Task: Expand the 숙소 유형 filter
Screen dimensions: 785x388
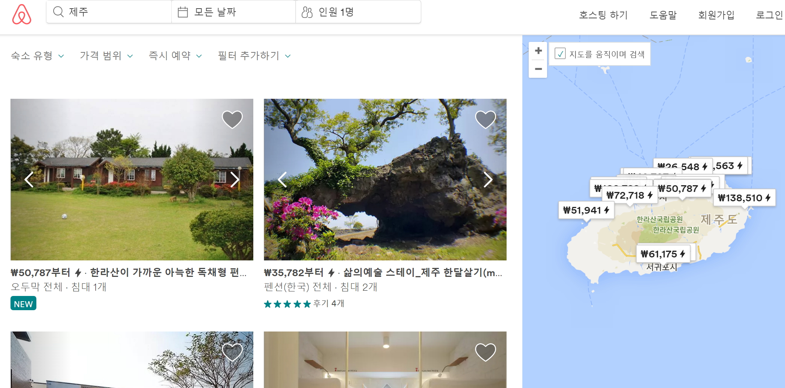Action: [x=37, y=56]
